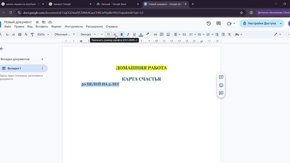290x163 pixels.
Task: Open the share button dropdown arrow
Action: (x=281, y=24)
